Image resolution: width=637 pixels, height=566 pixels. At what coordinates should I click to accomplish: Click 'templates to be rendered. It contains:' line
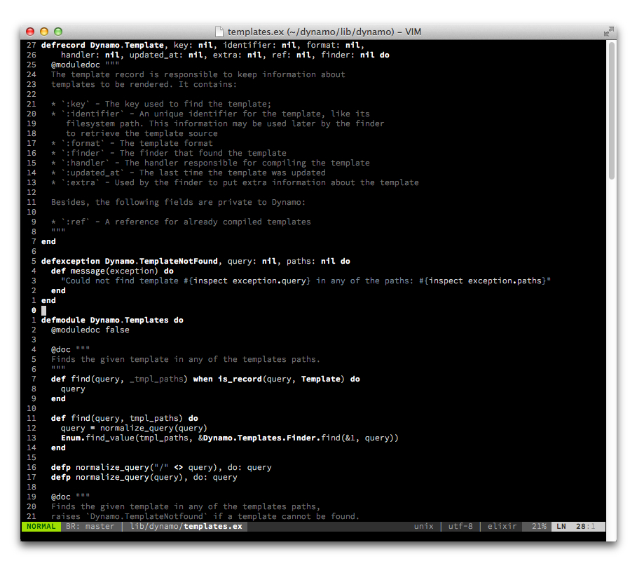pos(144,85)
